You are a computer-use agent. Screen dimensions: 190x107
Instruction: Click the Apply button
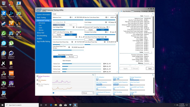[125, 68]
